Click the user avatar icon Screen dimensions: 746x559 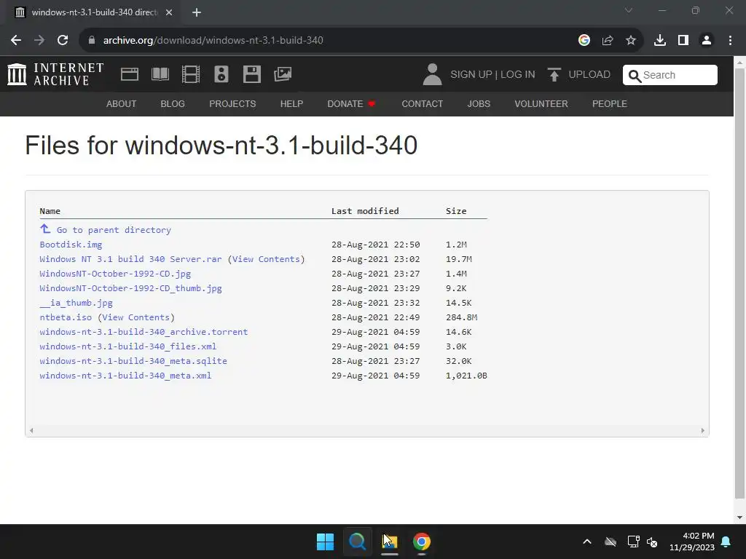tap(432, 74)
